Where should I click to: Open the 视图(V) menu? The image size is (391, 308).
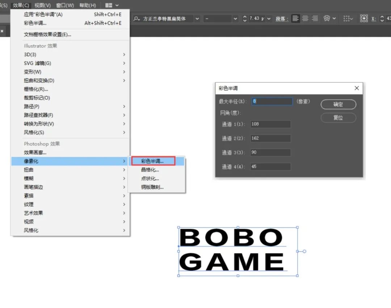click(x=43, y=5)
